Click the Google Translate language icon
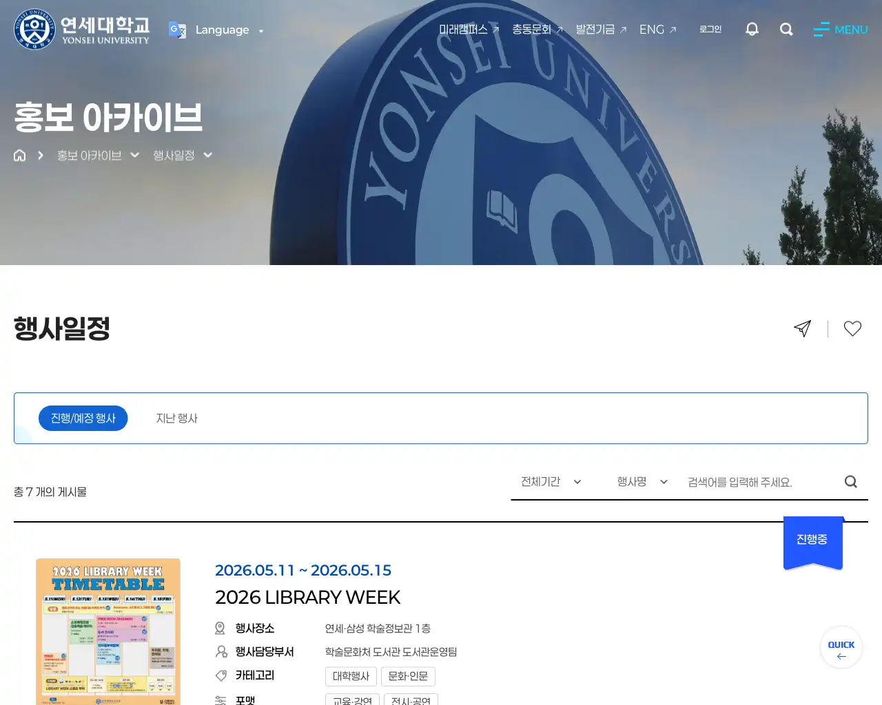The width and height of the screenshot is (882, 705). coord(177,30)
